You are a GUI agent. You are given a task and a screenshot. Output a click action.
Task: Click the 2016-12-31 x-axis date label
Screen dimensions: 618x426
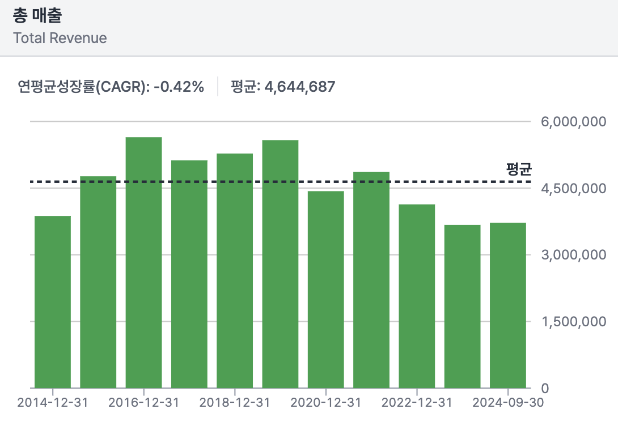(143, 403)
